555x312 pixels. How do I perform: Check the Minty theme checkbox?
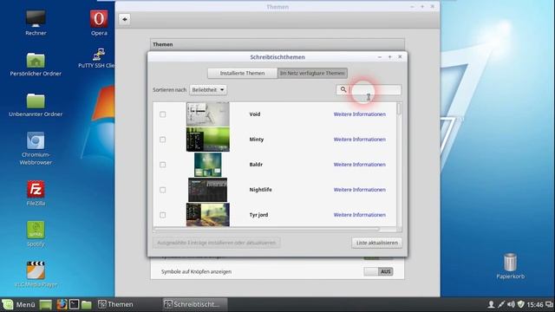[162, 140]
